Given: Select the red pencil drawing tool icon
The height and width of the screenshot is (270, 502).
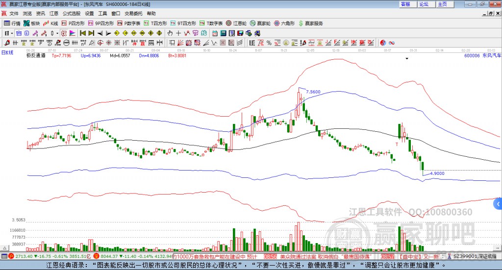Looking at the screenshot, I should coord(7,43).
